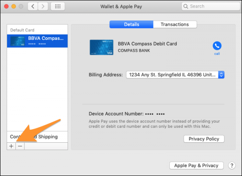Click the card thumbnail in the sidebar list
The width and height of the screenshot is (242, 176).
(18, 41)
